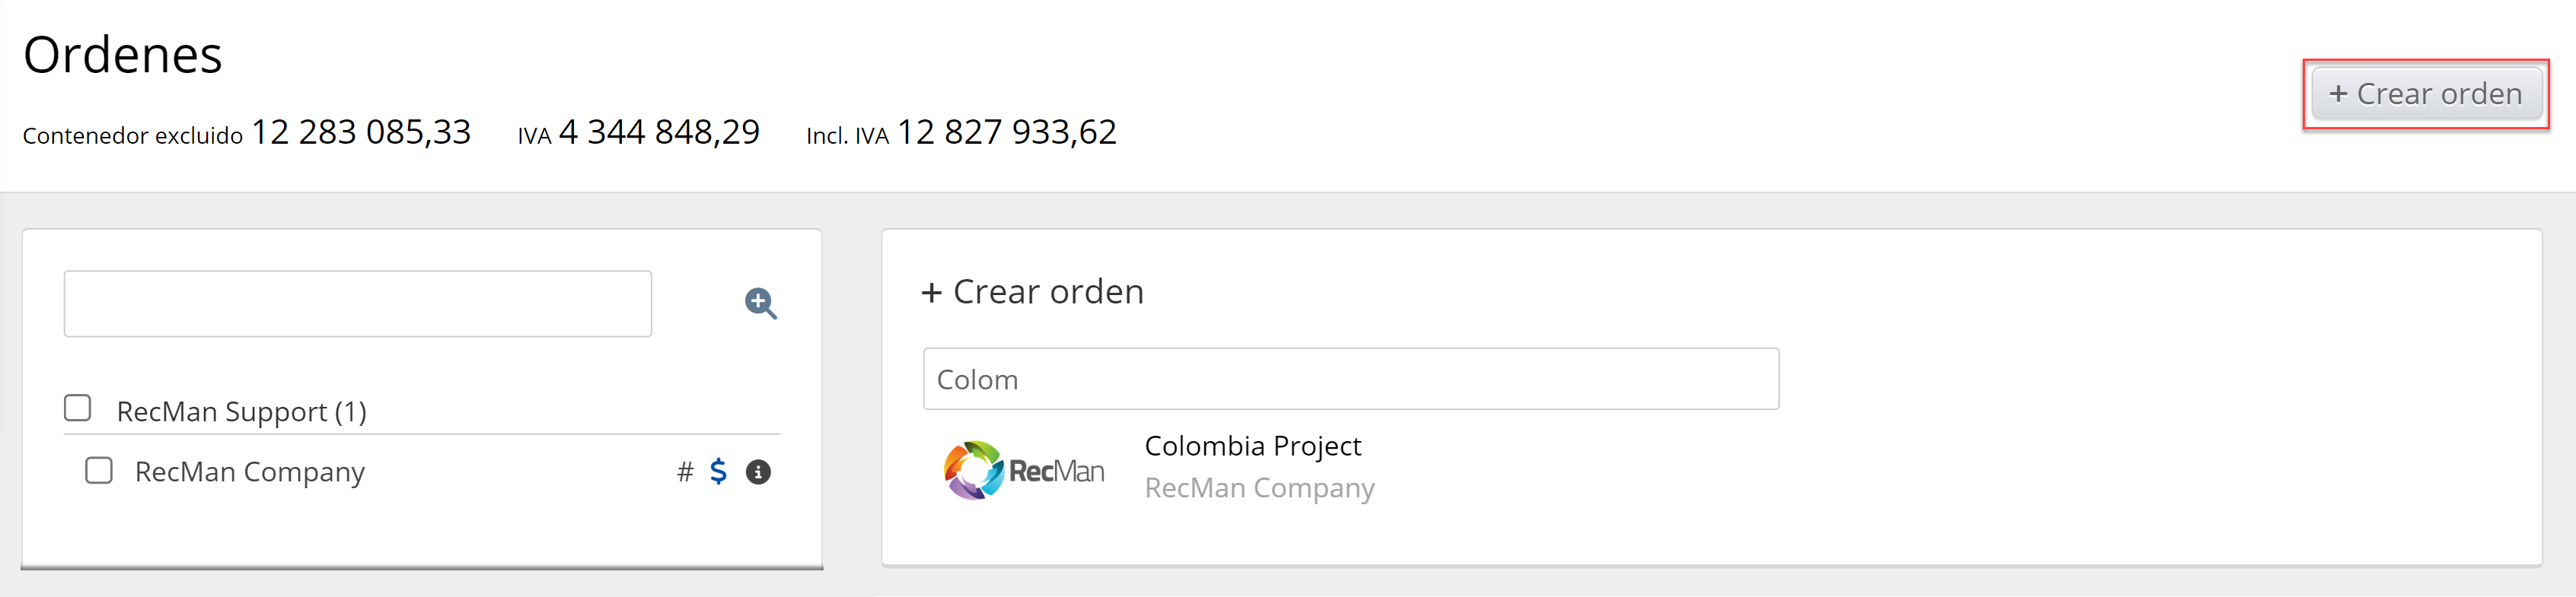The height and width of the screenshot is (597, 2576).
Task: Click the Ordenes page title
Action: 122,55
